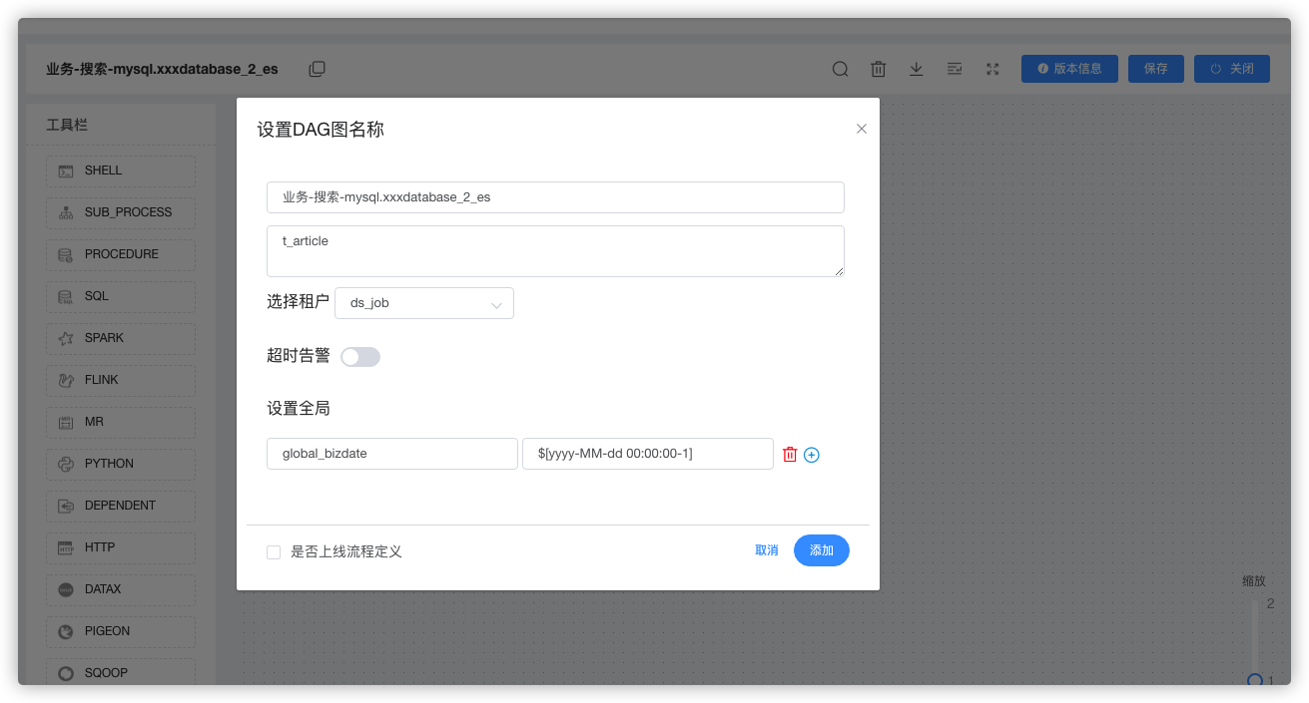Click the search magnifier icon in top toolbar

coord(839,69)
